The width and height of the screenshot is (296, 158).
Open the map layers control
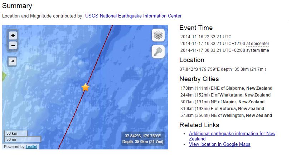(x=158, y=35)
